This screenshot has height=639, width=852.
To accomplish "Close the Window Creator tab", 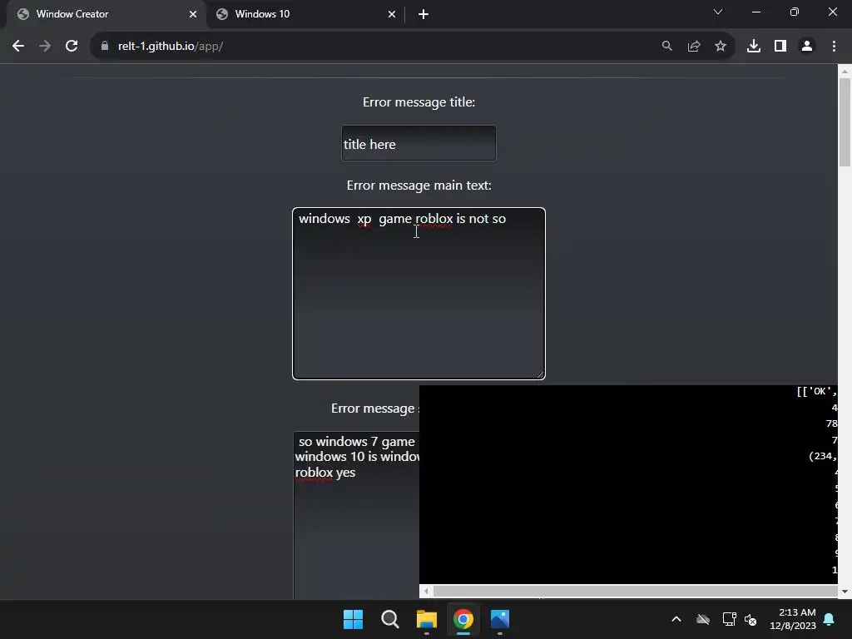I will (x=192, y=14).
